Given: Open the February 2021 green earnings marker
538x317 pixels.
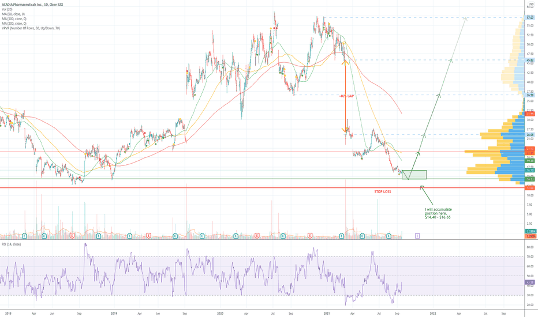Looking at the screenshot, I should 342,236.
